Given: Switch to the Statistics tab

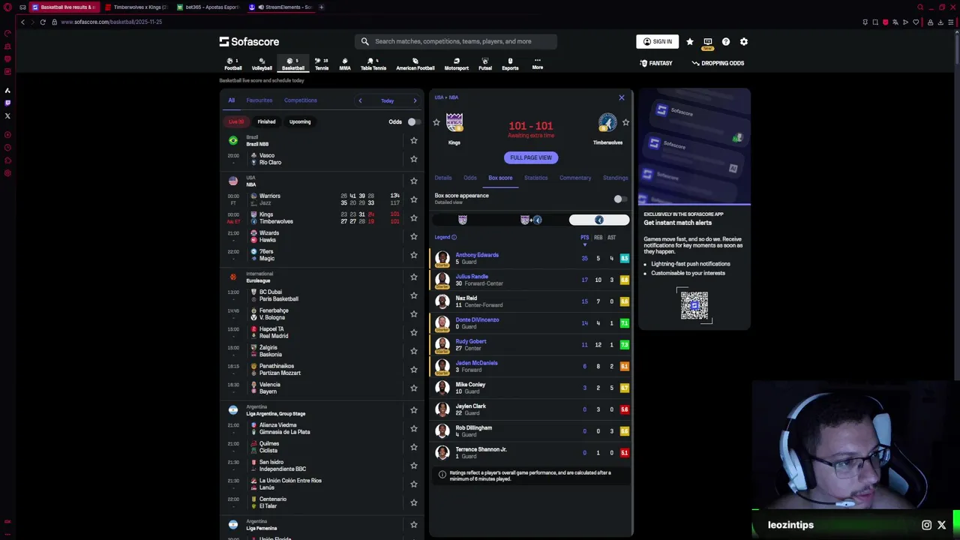Looking at the screenshot, I should click(x=535, y=178).
